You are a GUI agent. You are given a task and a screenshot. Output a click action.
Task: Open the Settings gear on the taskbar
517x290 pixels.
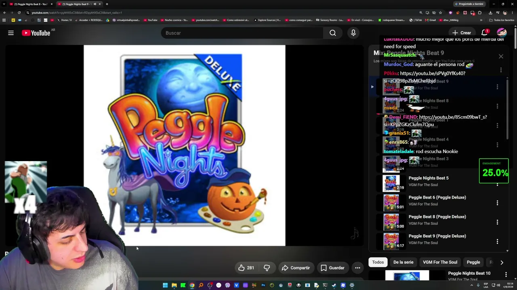point(352,285)
